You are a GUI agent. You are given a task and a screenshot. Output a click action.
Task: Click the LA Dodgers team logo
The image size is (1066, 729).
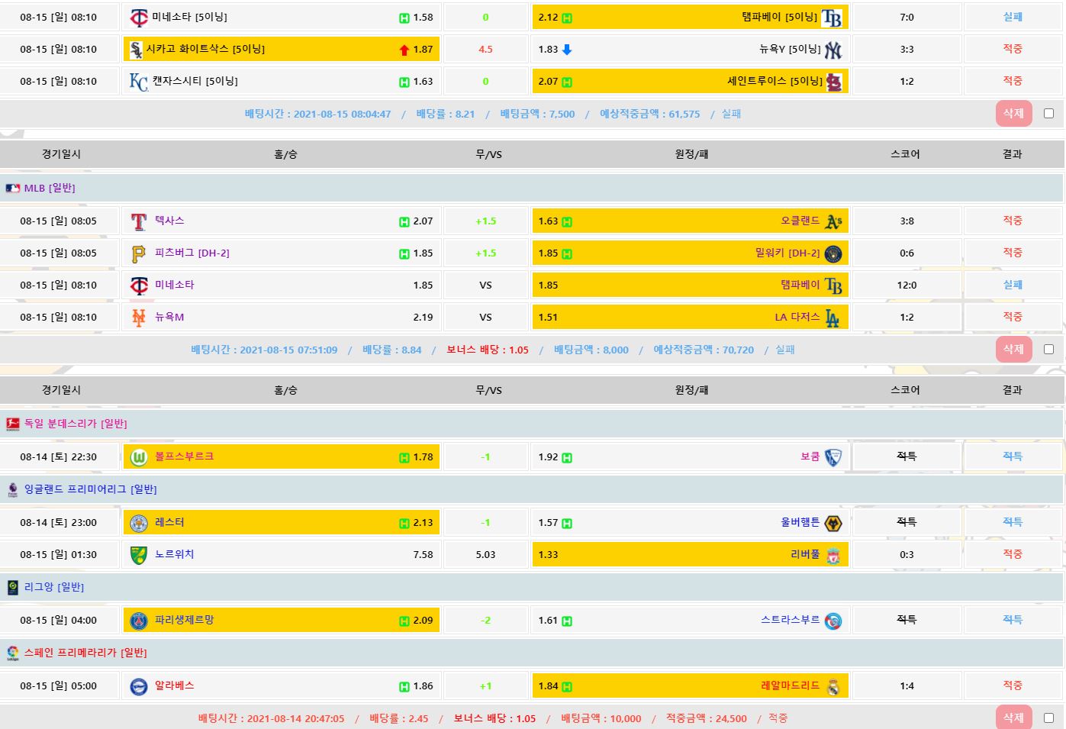832,318
